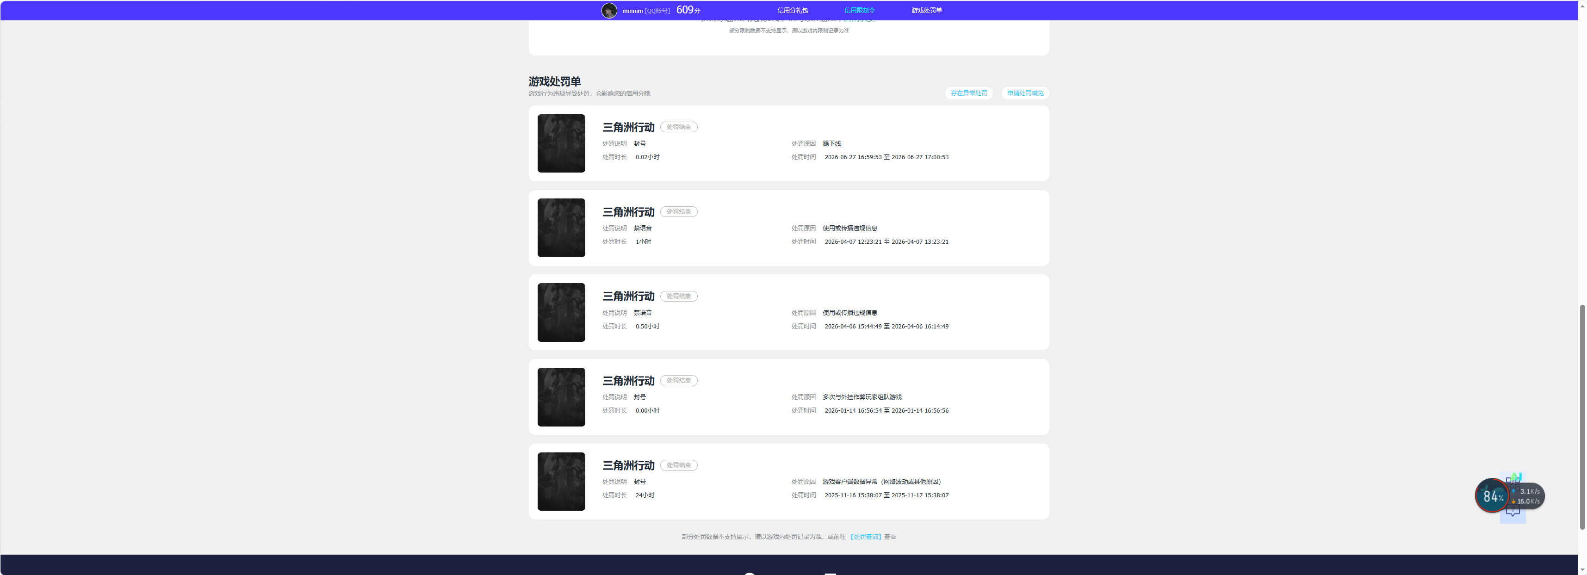Click the time range starting 2026-04-07 12:23:21
This screenshot has height=575, width=1587.
[x=886, y=242]
